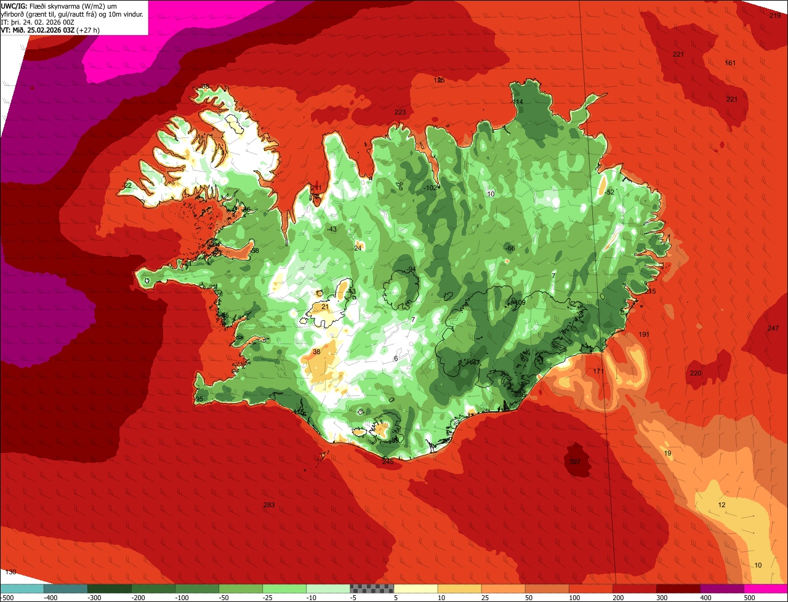The height and width of the screenshot is (602, 788).
Task: Click the darkest green -300 to -200 swatch
Action: (x=109, y=588)
